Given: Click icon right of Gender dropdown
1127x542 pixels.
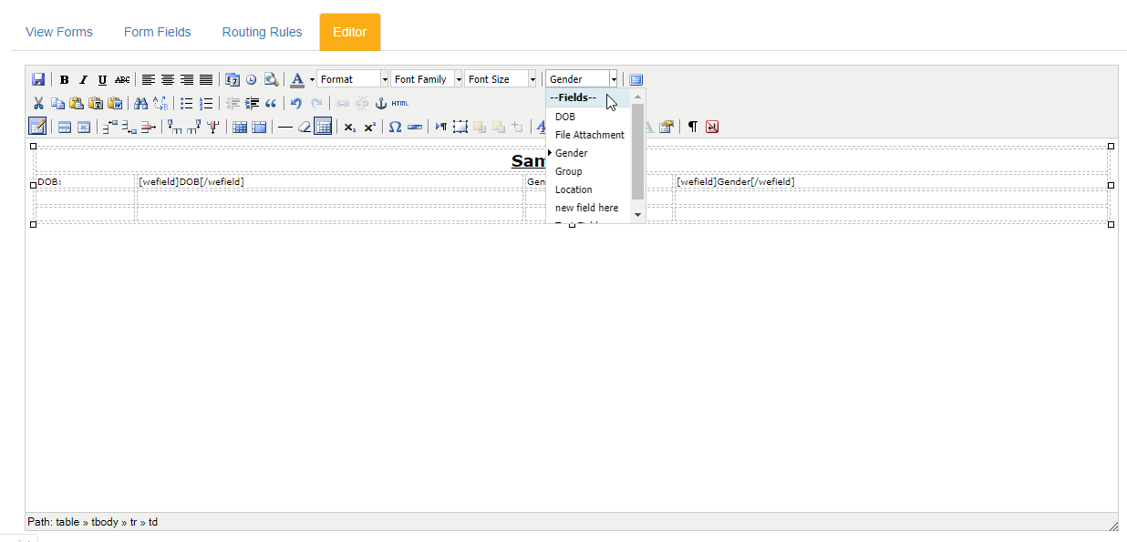Looking at the screenshot, I should pos(636,79).
